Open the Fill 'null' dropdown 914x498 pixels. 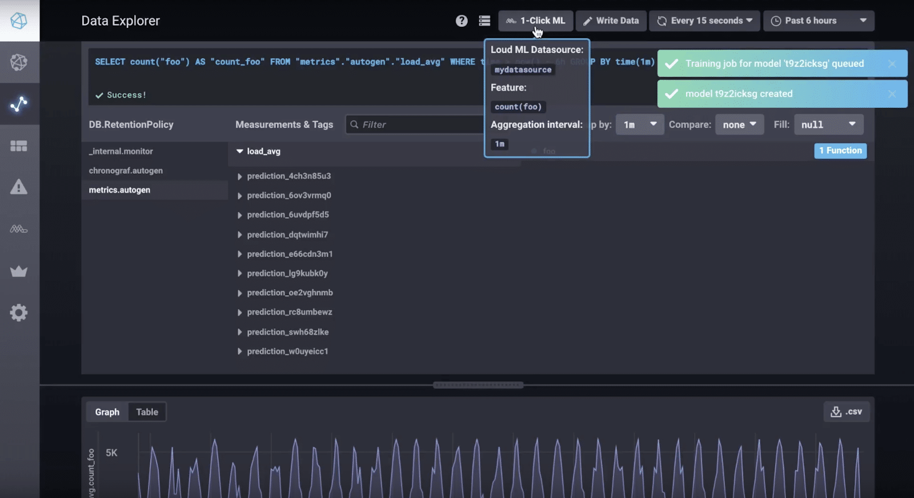pos(828,124)
